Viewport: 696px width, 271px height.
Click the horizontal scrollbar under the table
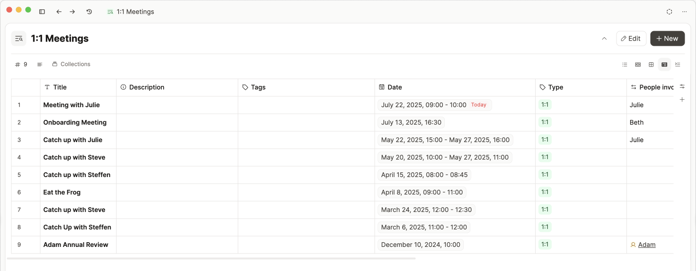(x=211, y=258)
